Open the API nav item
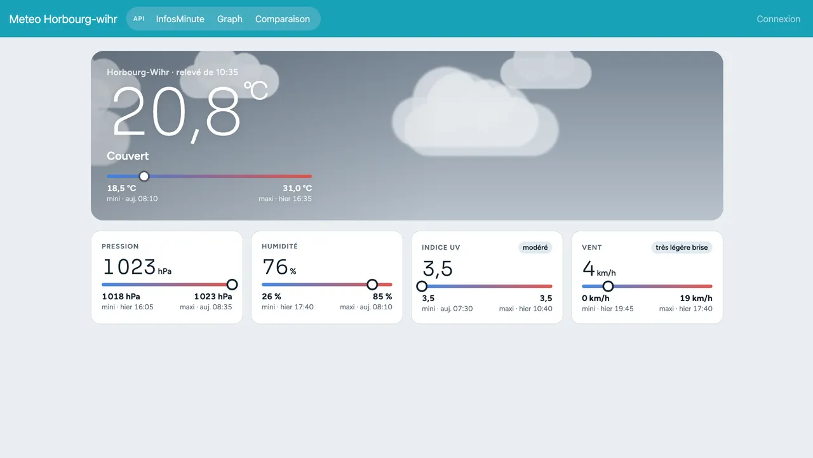Viewport: 813px width, 458px height. click(138, 18)
